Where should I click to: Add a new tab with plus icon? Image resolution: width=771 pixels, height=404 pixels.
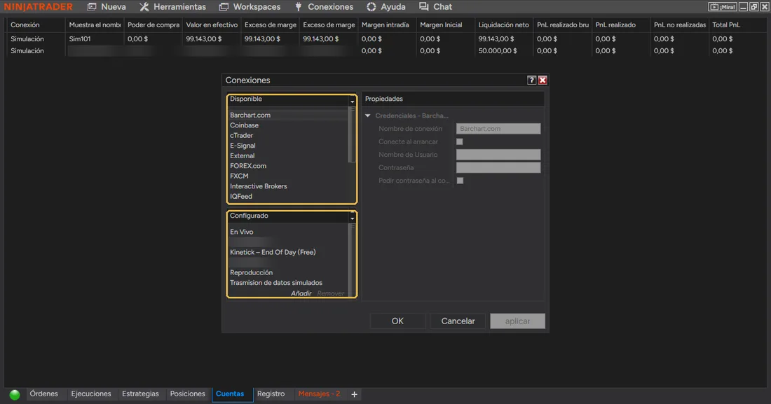click(x=354, y=394)
